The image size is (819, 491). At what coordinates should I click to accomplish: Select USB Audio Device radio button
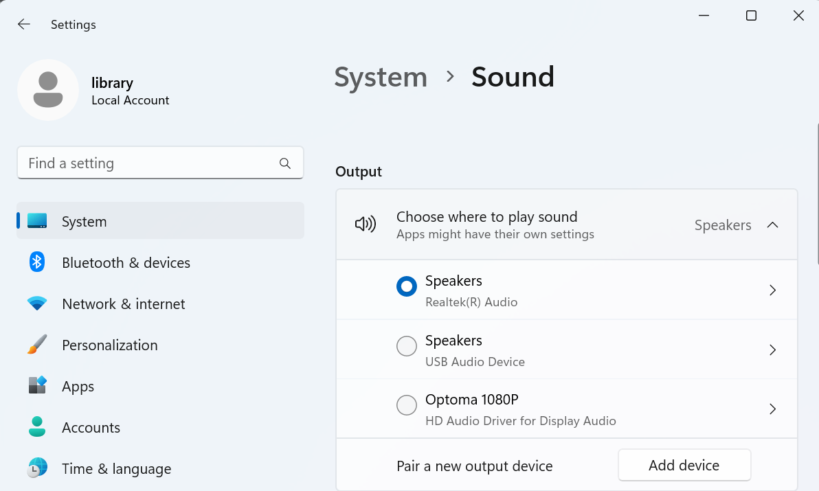[x=407, y=347]
